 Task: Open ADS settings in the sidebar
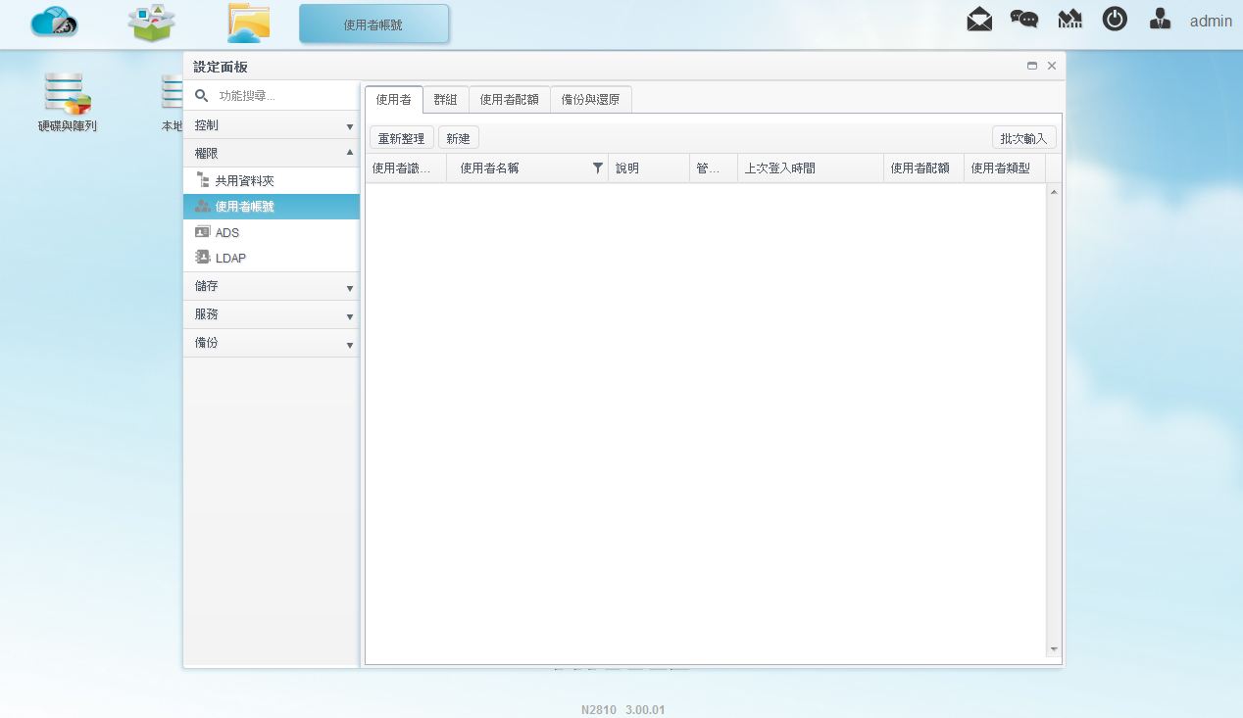[272, 232]
